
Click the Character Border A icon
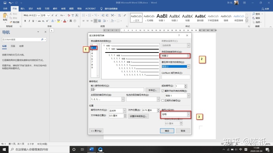[x=77, y=15]
